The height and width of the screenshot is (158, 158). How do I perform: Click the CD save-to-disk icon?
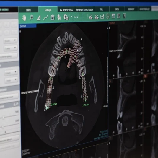[66, 17]
